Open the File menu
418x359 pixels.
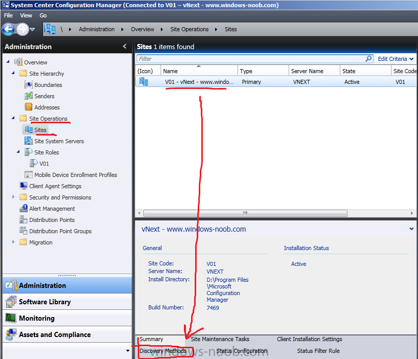point(8,15)
